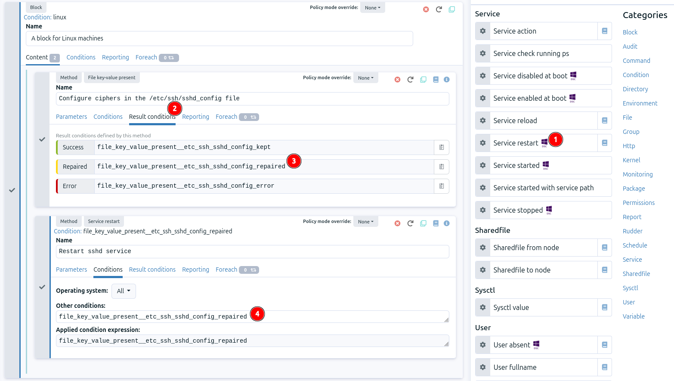Duplicate the Linux block using clone icon
This screenshot has width=674, height=381.
[451, 9]
